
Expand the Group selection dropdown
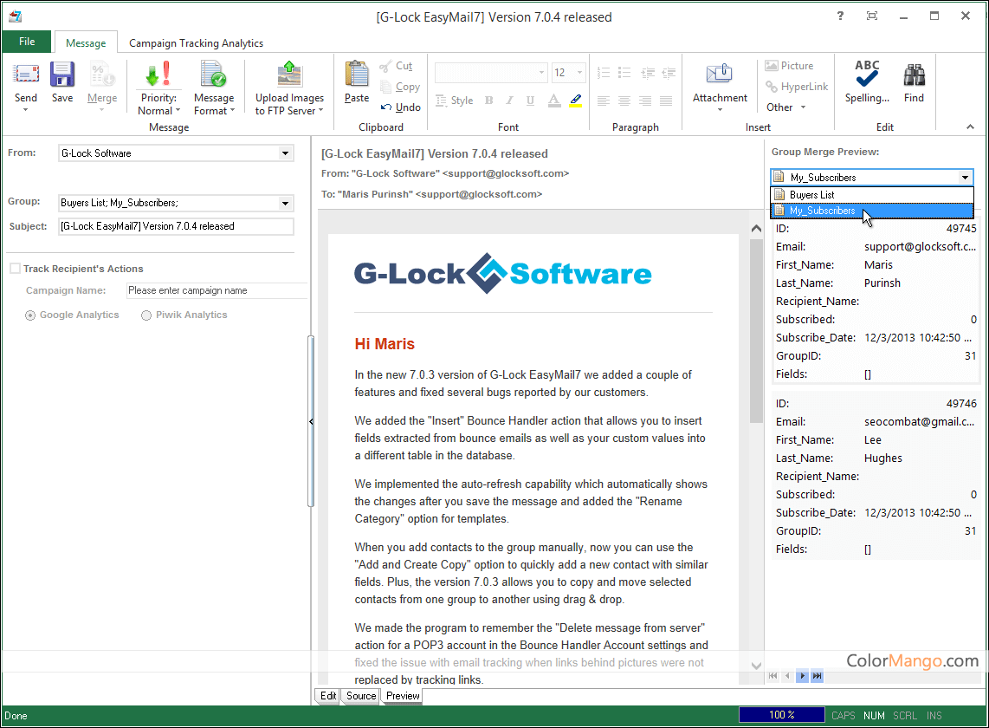(x=285, y=204)
